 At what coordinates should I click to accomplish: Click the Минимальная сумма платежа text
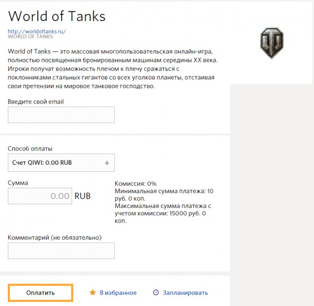click(x=164, y=195)
